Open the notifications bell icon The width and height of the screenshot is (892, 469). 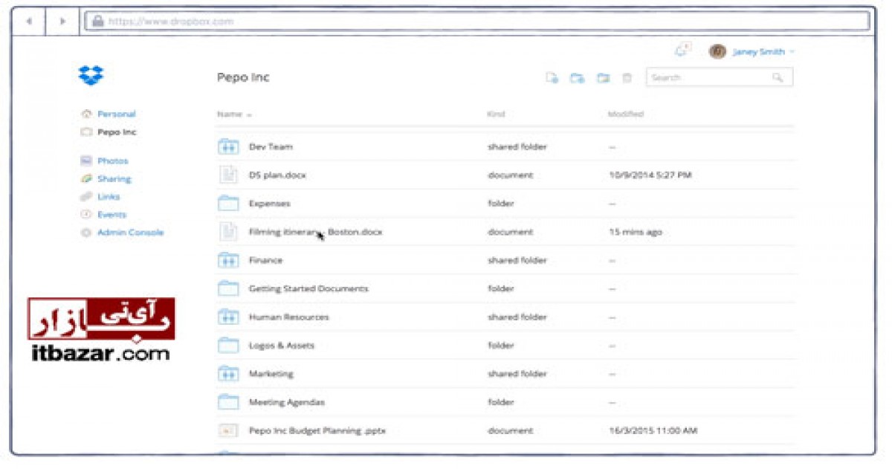tap(681, 51)
